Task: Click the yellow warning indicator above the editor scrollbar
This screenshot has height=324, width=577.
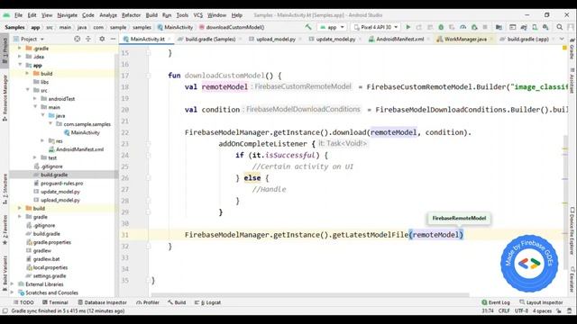Action: click(x=564, y=48)
